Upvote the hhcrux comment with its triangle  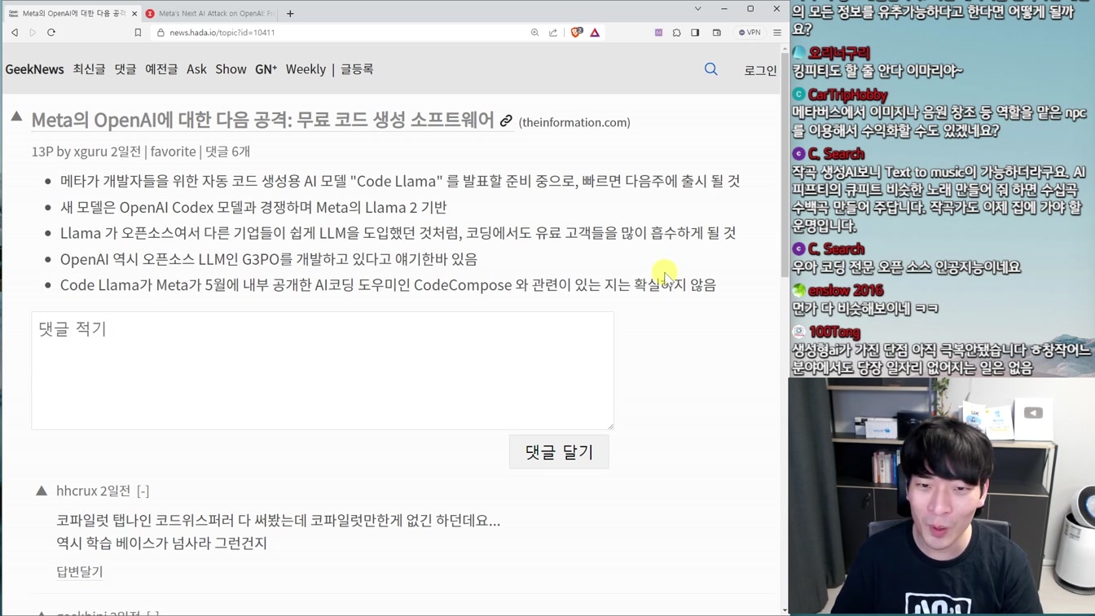tap(42, 491)
